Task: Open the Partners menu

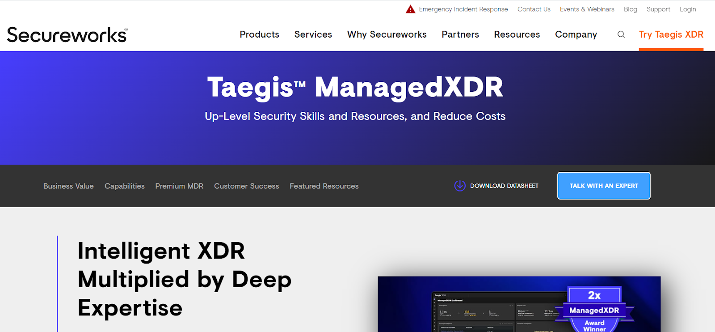Action: pos(460,34)
